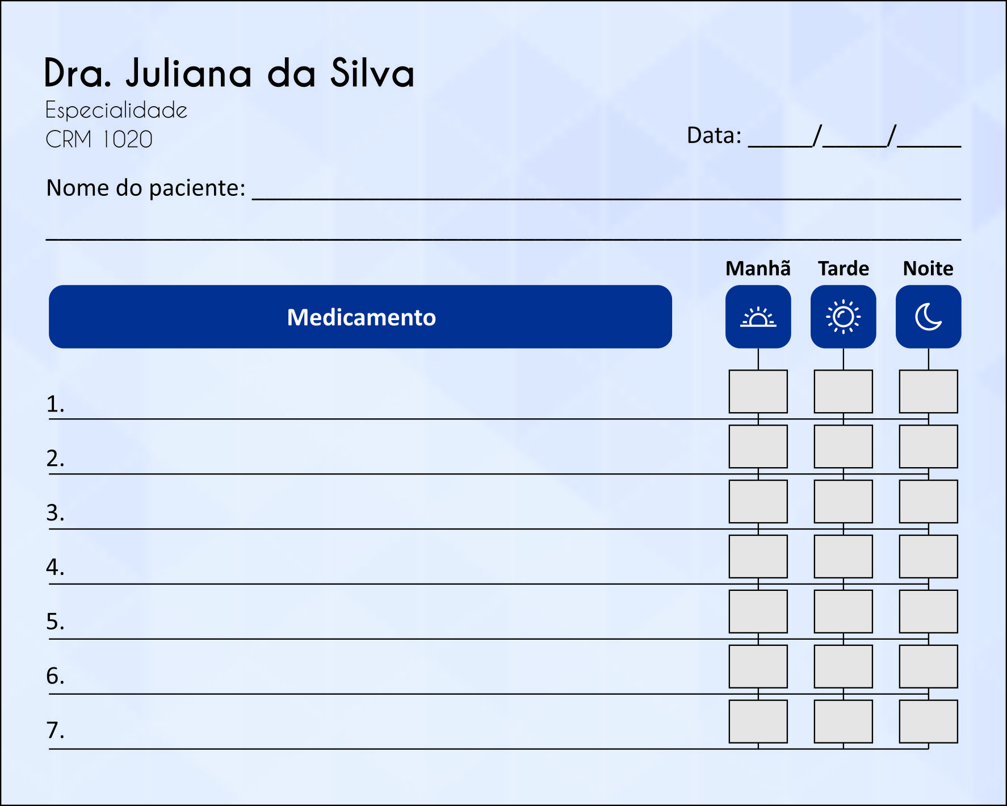Click the year blank in Data field
The image size is (1007, 806).
click(x=929, y=138)
